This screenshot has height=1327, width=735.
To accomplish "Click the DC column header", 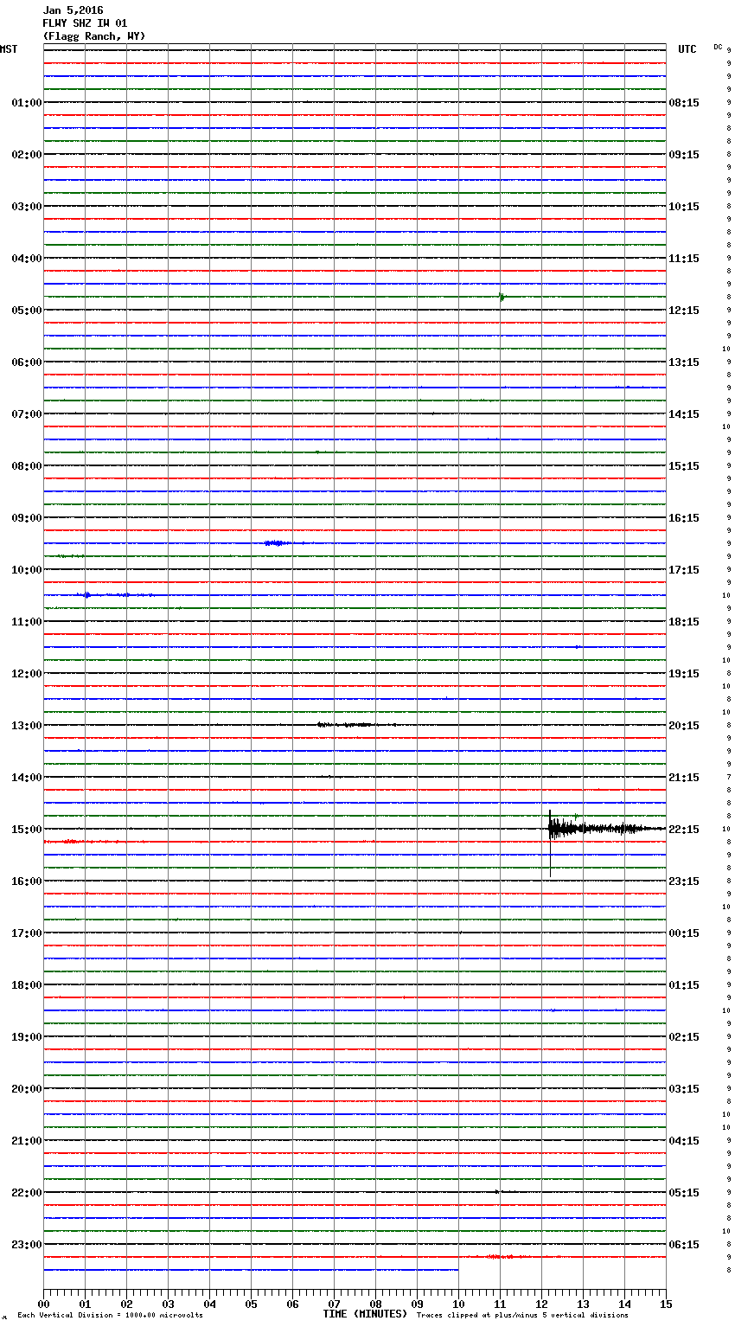I will tap(718, 47).
